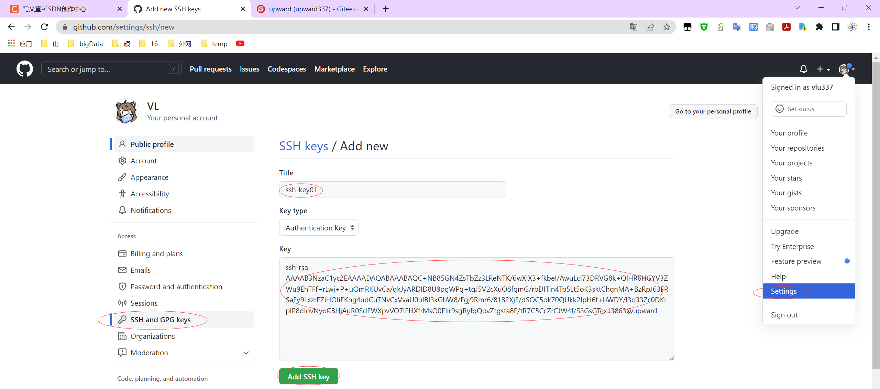880x389 pixels.
Task: Click the Add SSH key button
Action: click(x=308, y=376)
